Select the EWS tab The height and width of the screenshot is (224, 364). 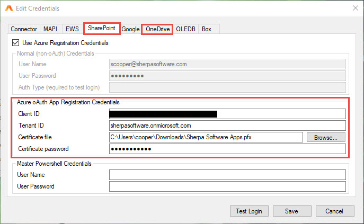[72, 29]
